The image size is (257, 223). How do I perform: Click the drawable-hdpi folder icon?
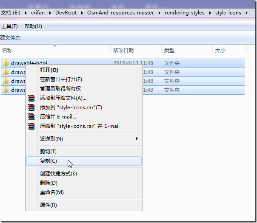point(6,63)
